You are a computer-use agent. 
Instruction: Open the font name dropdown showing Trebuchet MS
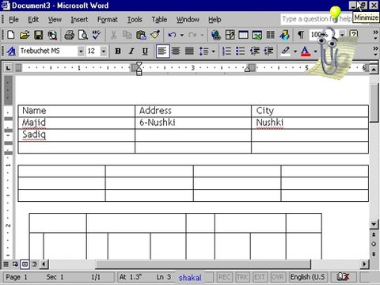[x=81, y=51]
